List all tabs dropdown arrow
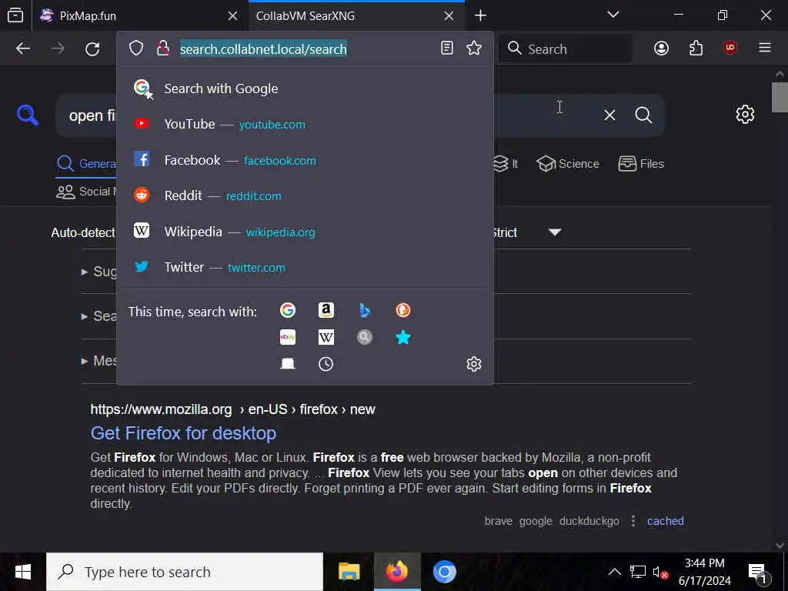788x591 pixels. tap(613, 15)
